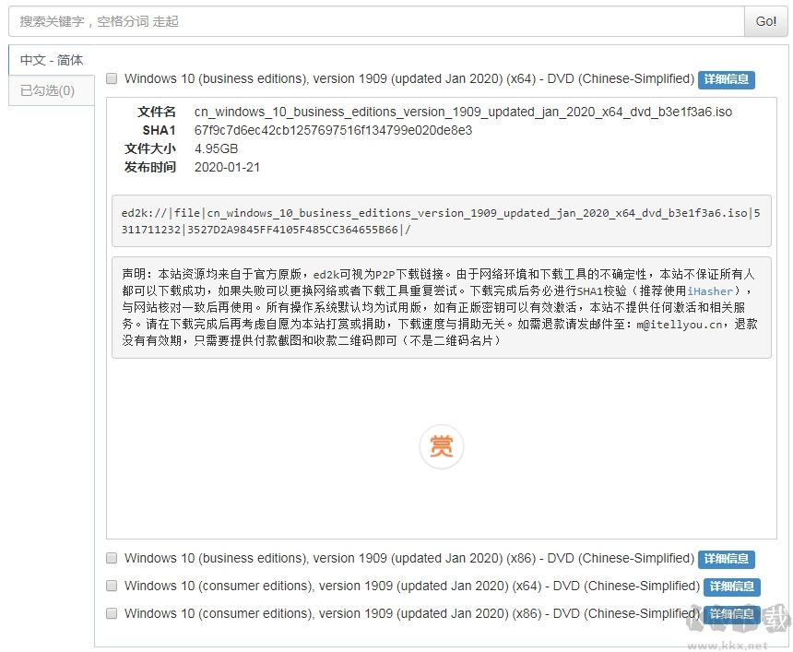Open the iHasher link

pos(710,290)
